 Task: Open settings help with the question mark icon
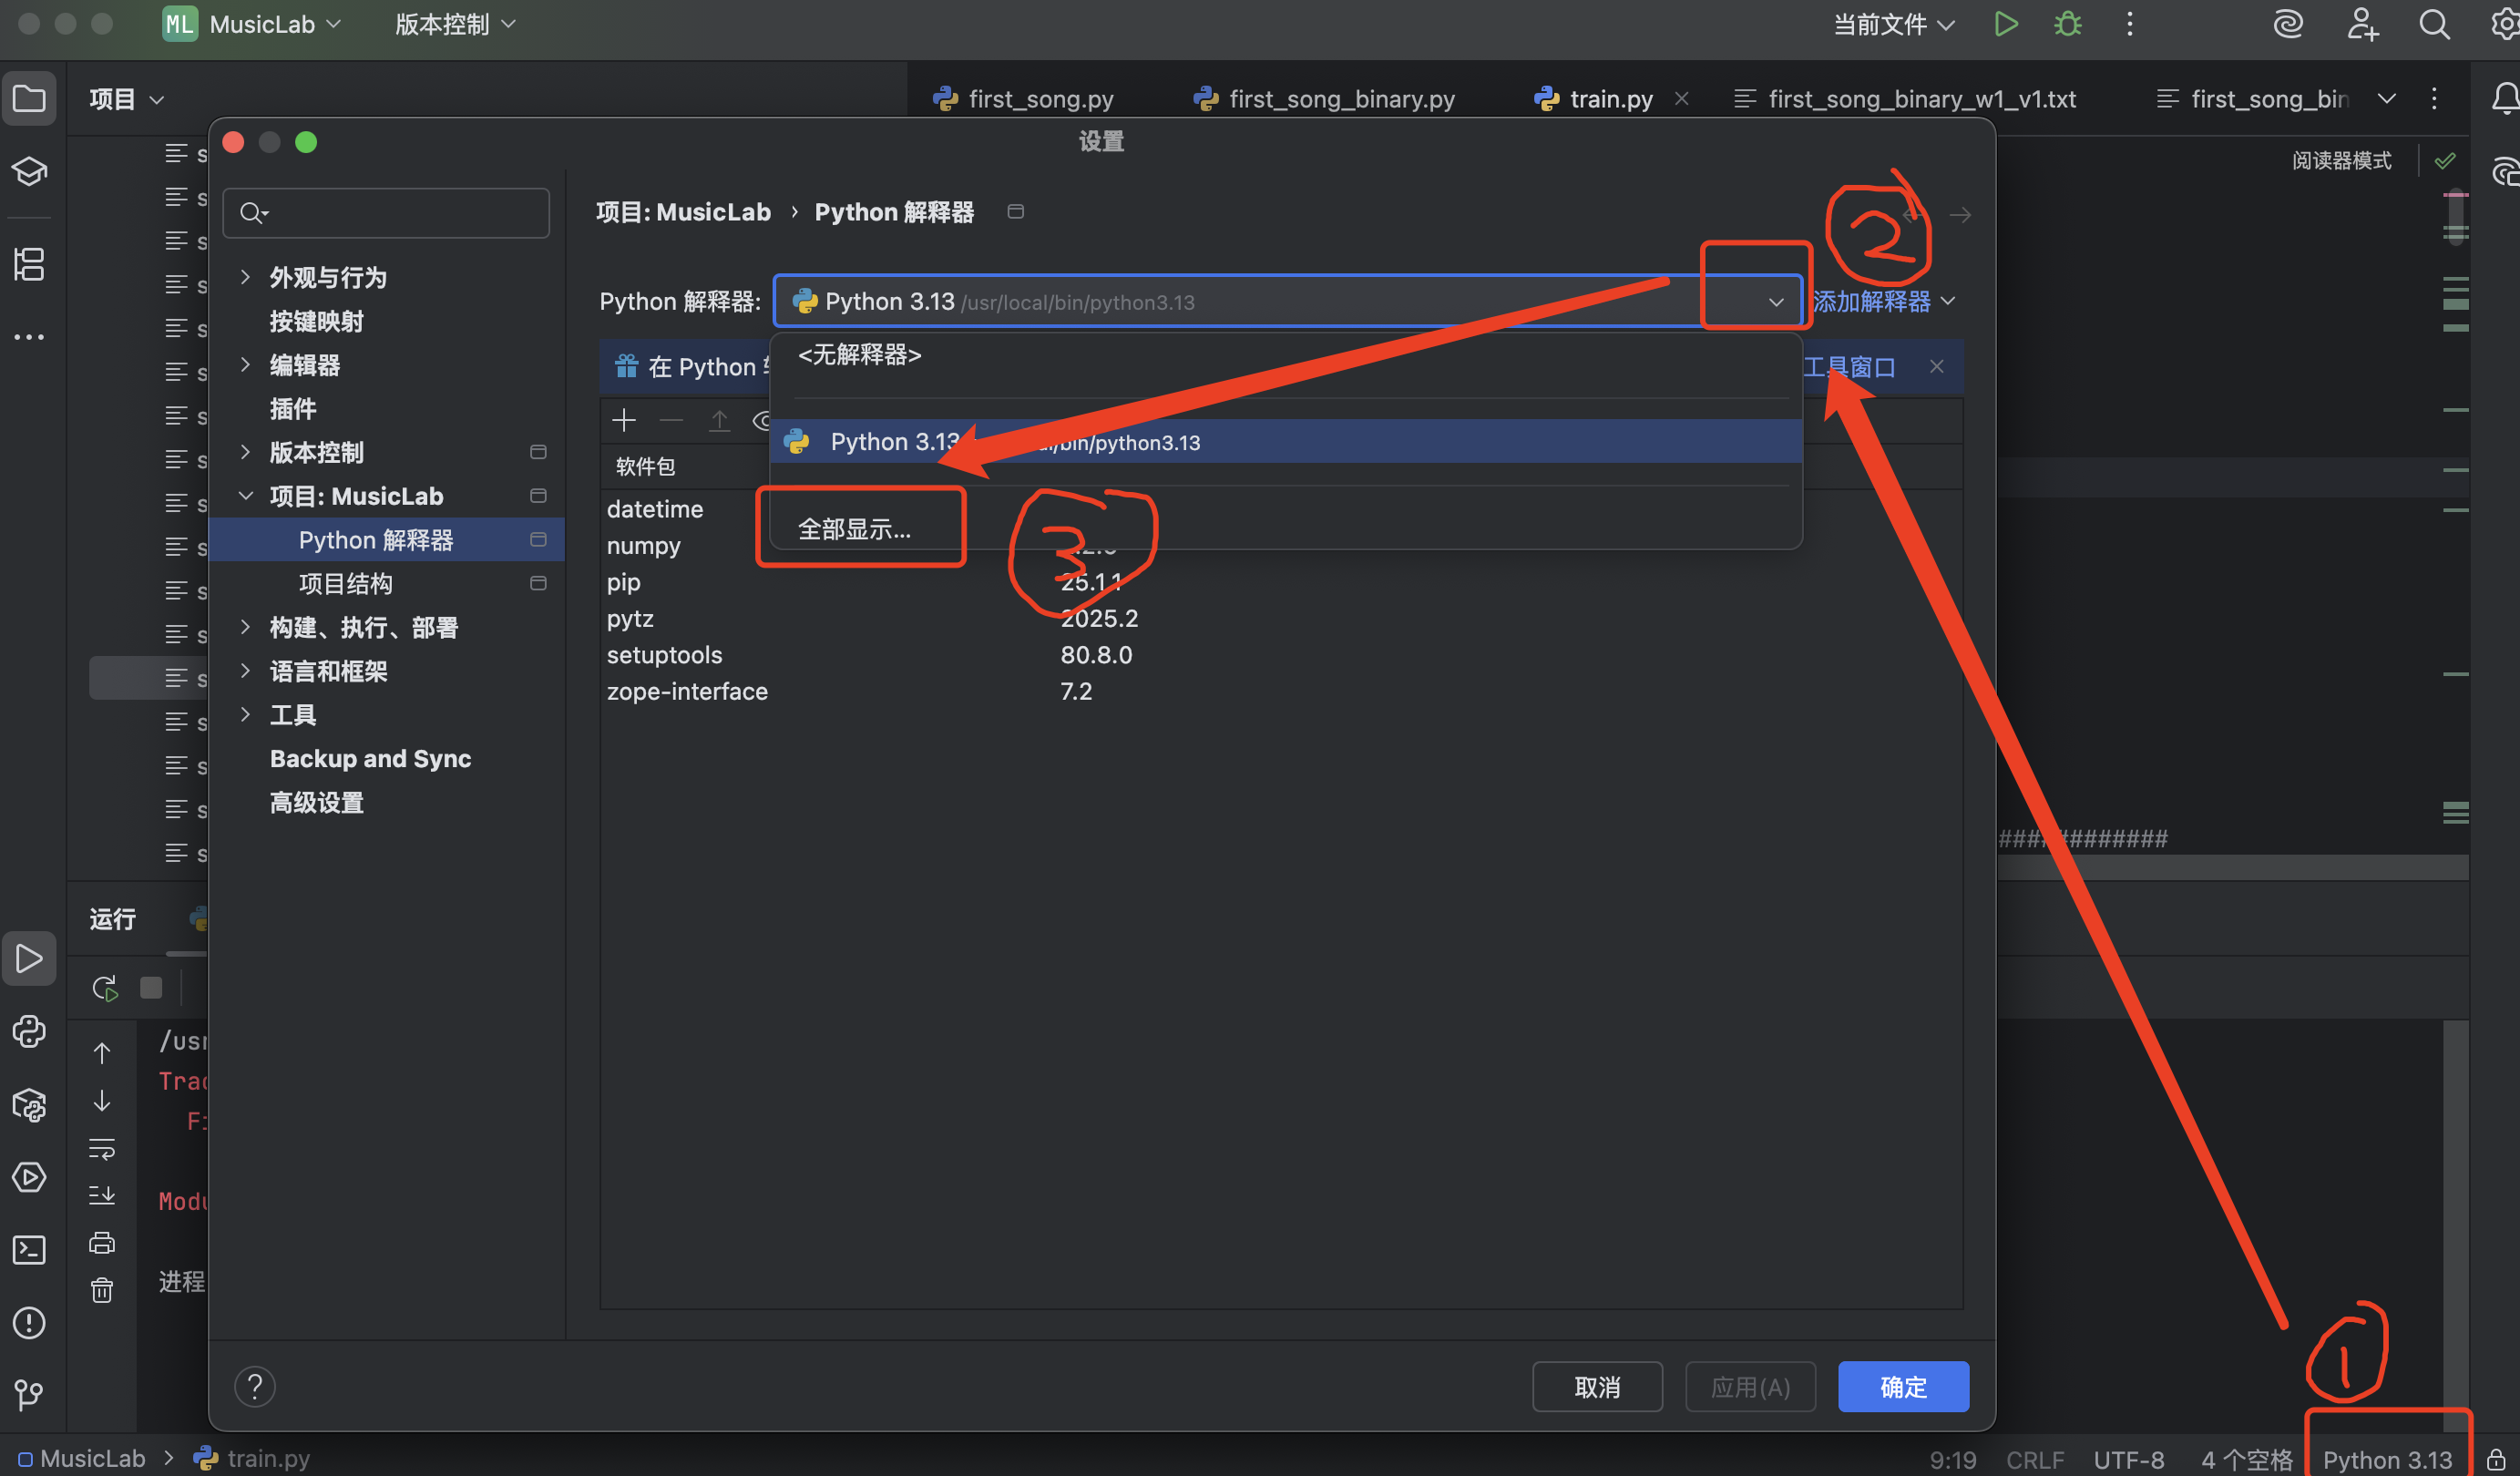255,1386
